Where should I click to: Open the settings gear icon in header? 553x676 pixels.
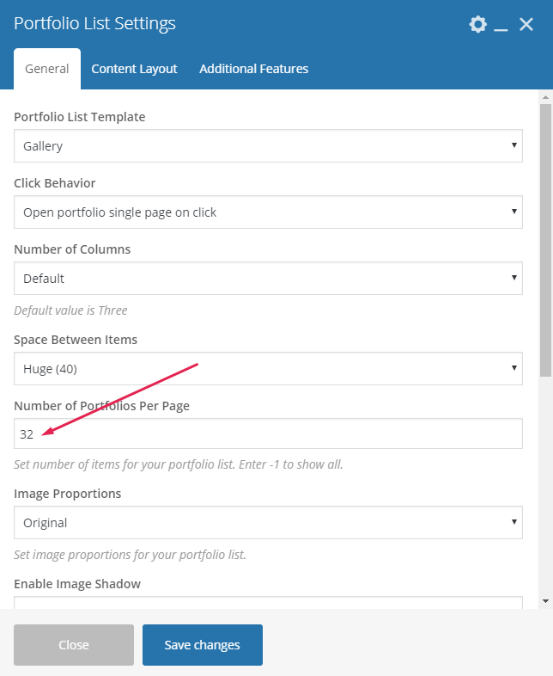(x=477, y=24)
